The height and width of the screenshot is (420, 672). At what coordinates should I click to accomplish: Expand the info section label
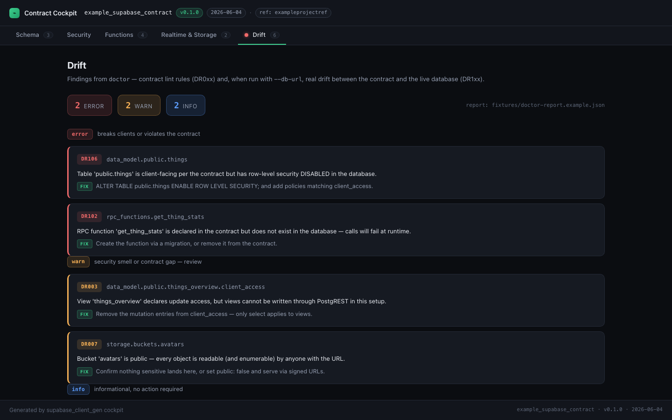[78, 389]
